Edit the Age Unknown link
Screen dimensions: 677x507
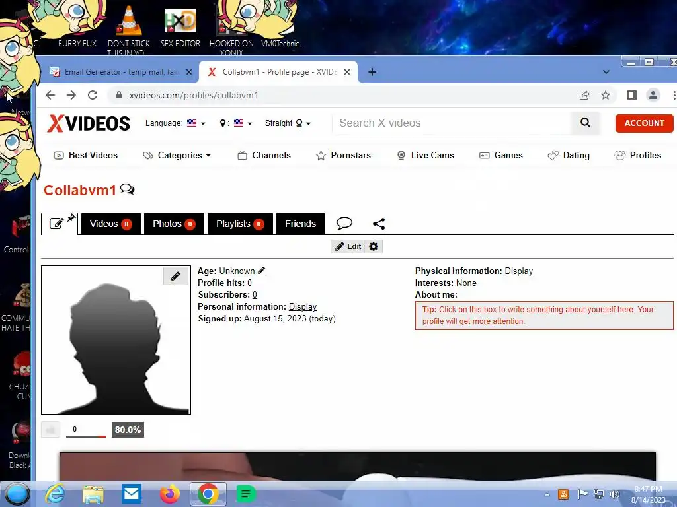(x=242, y=271)
